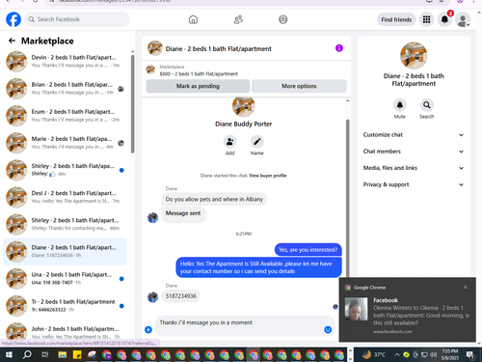Open Windows taskbar search
The image size is (482, 362).
tap(27, 354)
